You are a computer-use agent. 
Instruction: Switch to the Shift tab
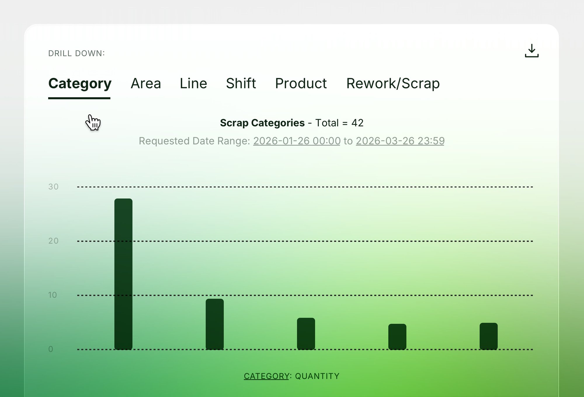click(x=241, y=83)
